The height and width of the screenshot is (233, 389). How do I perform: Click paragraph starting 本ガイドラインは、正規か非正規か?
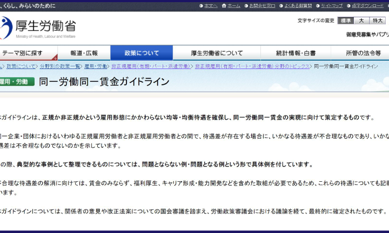187,118
